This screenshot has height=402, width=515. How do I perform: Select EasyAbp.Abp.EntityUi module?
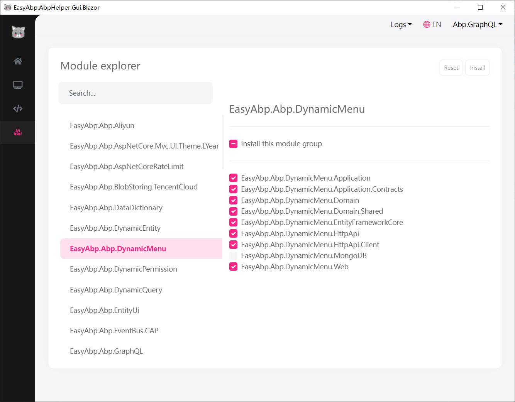pyautogui.click(x=141, y=310)
